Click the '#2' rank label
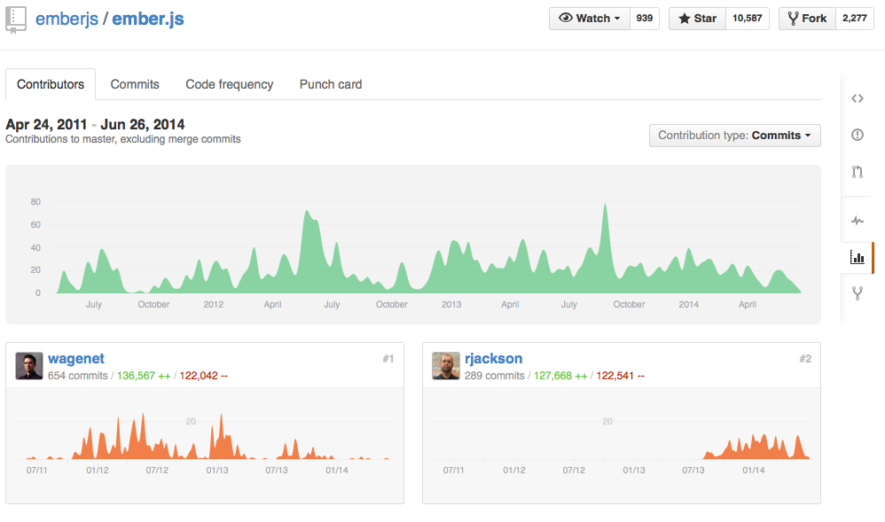Screen dimensions: 885x522 pos(805,358)
